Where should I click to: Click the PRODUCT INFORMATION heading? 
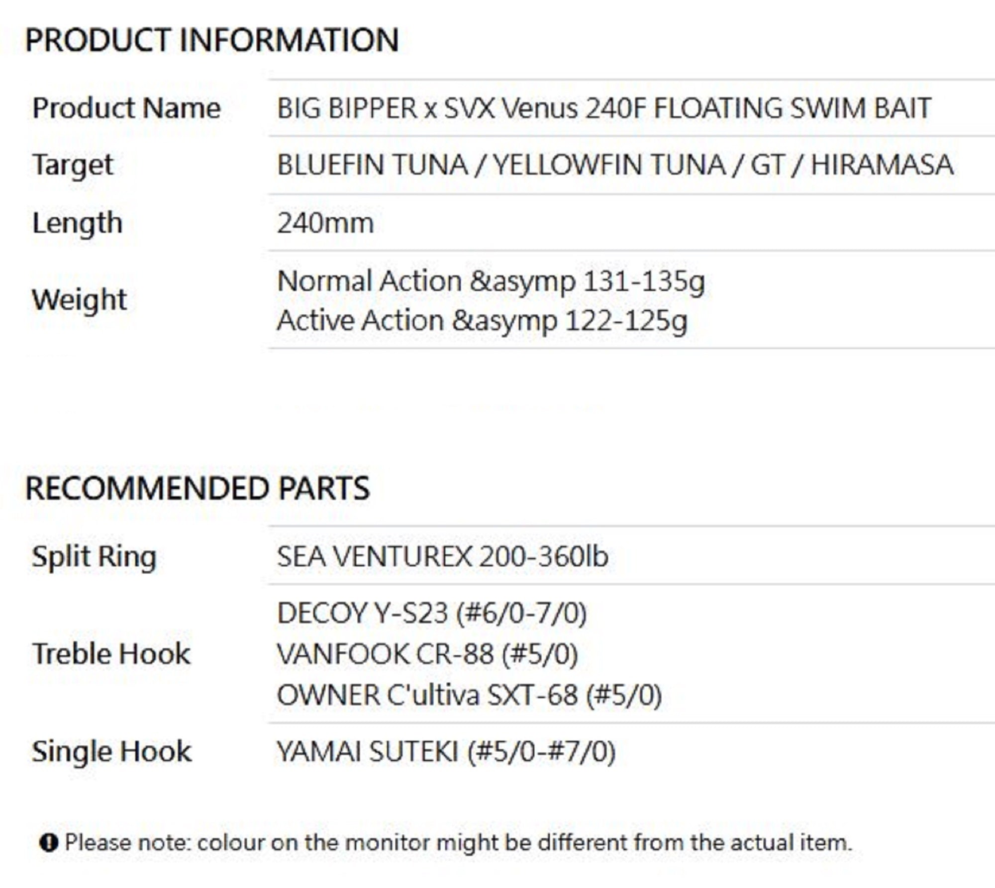tap(212, 40)
